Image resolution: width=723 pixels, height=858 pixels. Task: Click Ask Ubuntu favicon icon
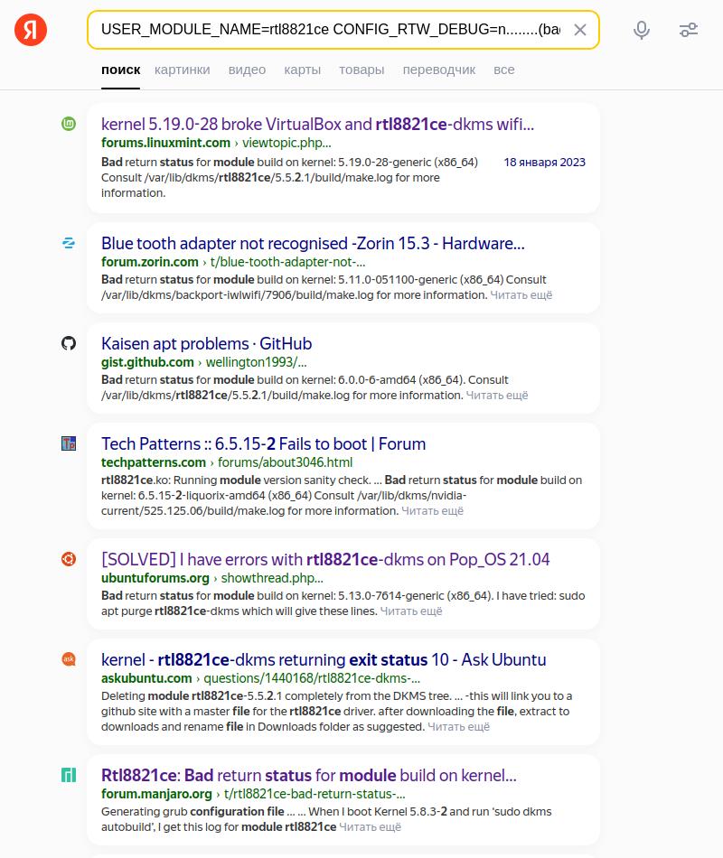69,658
